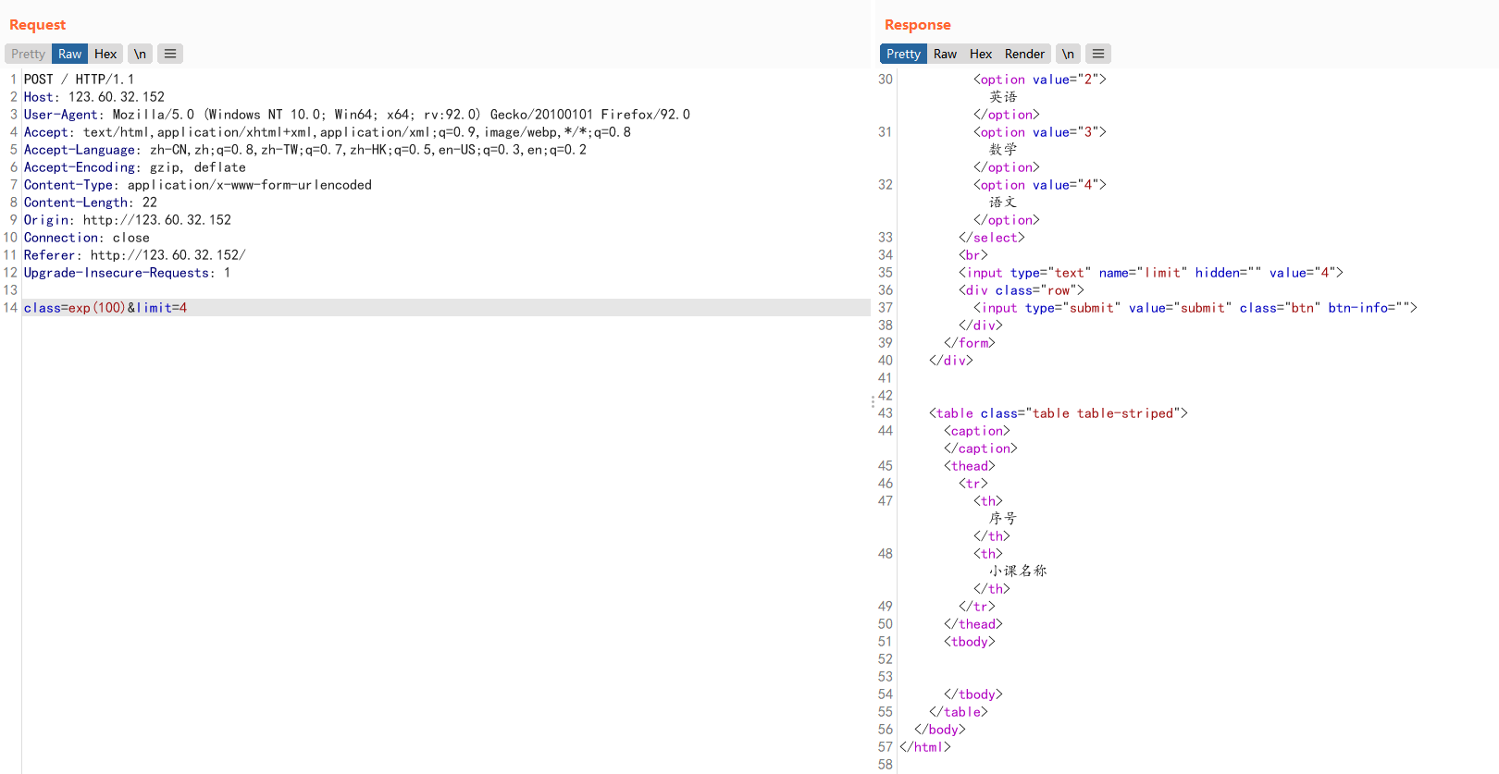Click the divider handle between Request and Response

[873, 401]
